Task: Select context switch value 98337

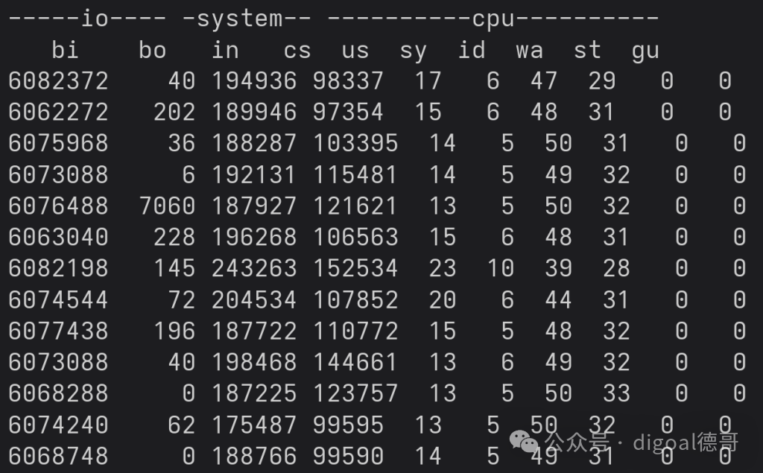Action: coord(349,80)
